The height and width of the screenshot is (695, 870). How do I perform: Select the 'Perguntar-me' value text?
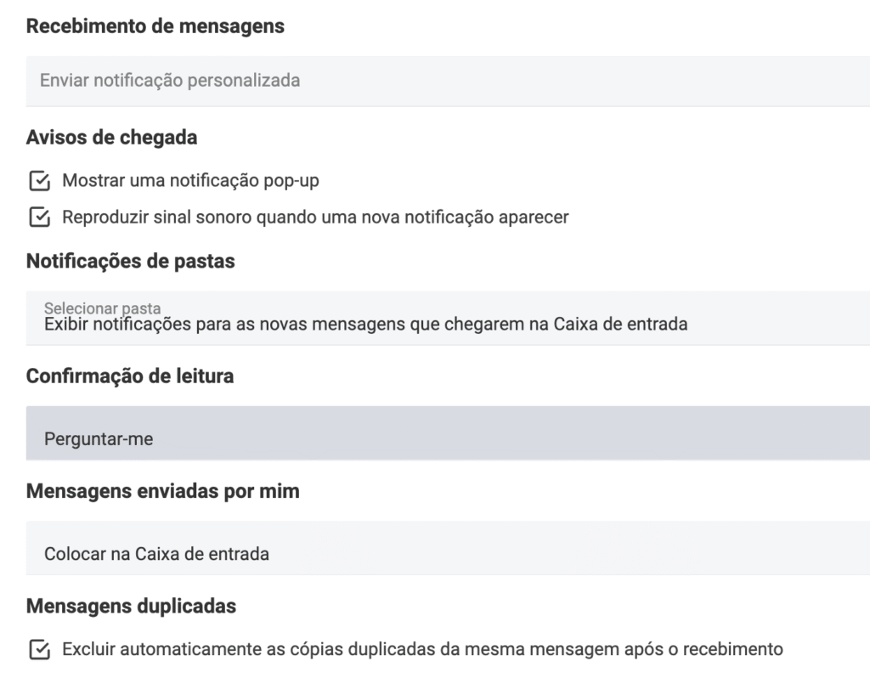pyautogui.click(x=99, y=440)
